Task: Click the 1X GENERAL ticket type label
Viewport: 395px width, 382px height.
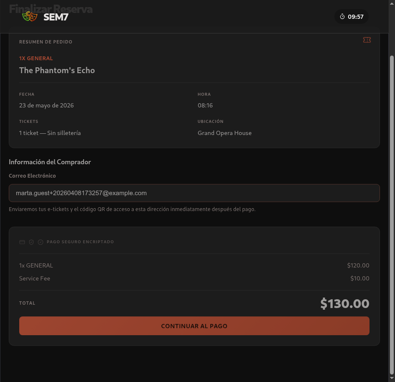Action: (36, 59)
